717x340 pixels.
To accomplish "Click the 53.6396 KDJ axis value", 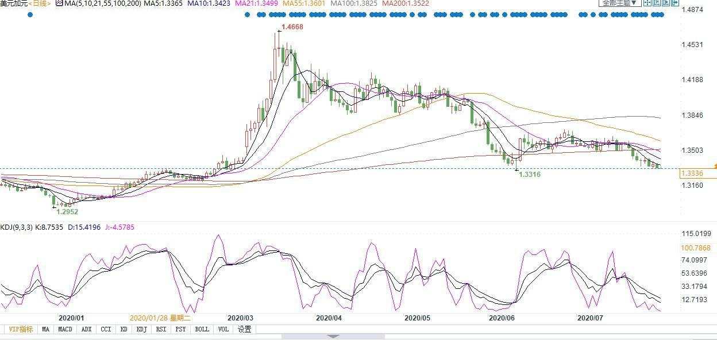I will pyautogui.click(x=693, y=273).
